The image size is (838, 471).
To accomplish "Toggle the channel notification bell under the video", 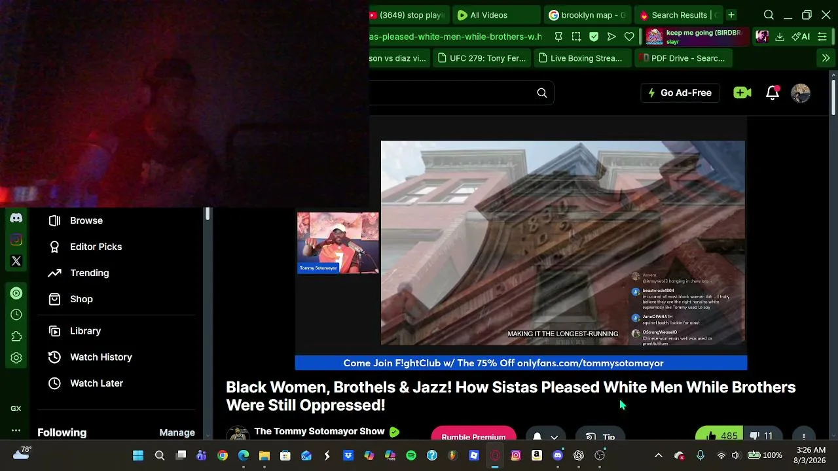I will 537,437.
